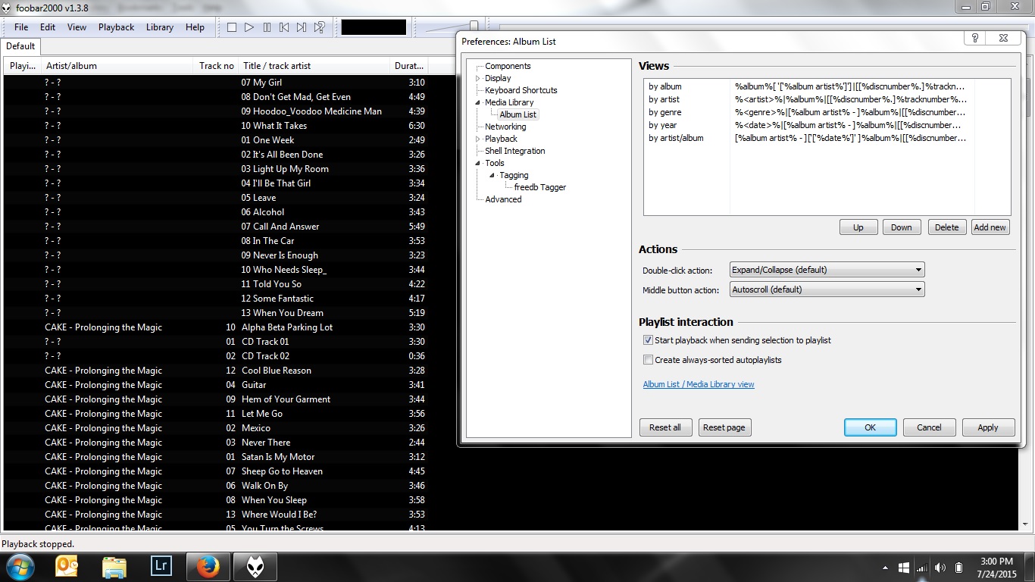Open the Playback menu
Screen dimensions: 1035x582
[x=116, y=27]
